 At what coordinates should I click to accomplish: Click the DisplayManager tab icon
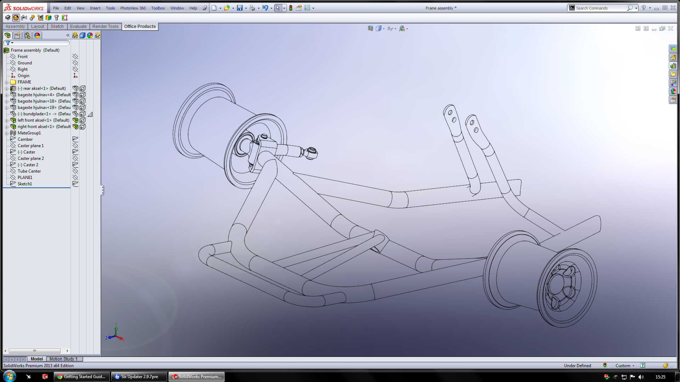pos(37,35)
